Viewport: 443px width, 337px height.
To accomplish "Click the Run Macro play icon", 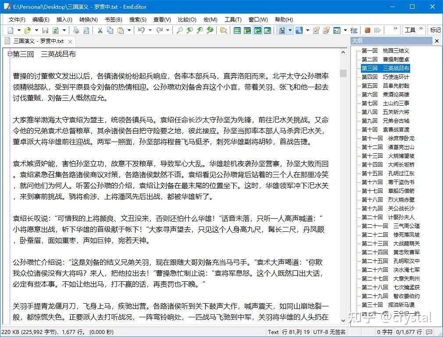I will pyautogui.click(x=377, y=30).
